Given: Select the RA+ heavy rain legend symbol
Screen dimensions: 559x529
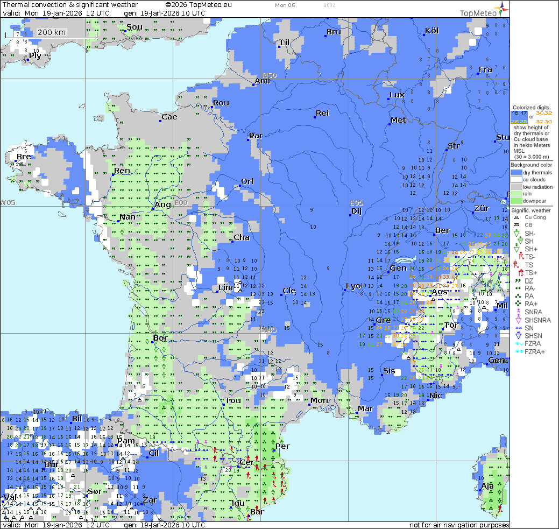Looking at the screenshot, I should [x=516, y=304].
